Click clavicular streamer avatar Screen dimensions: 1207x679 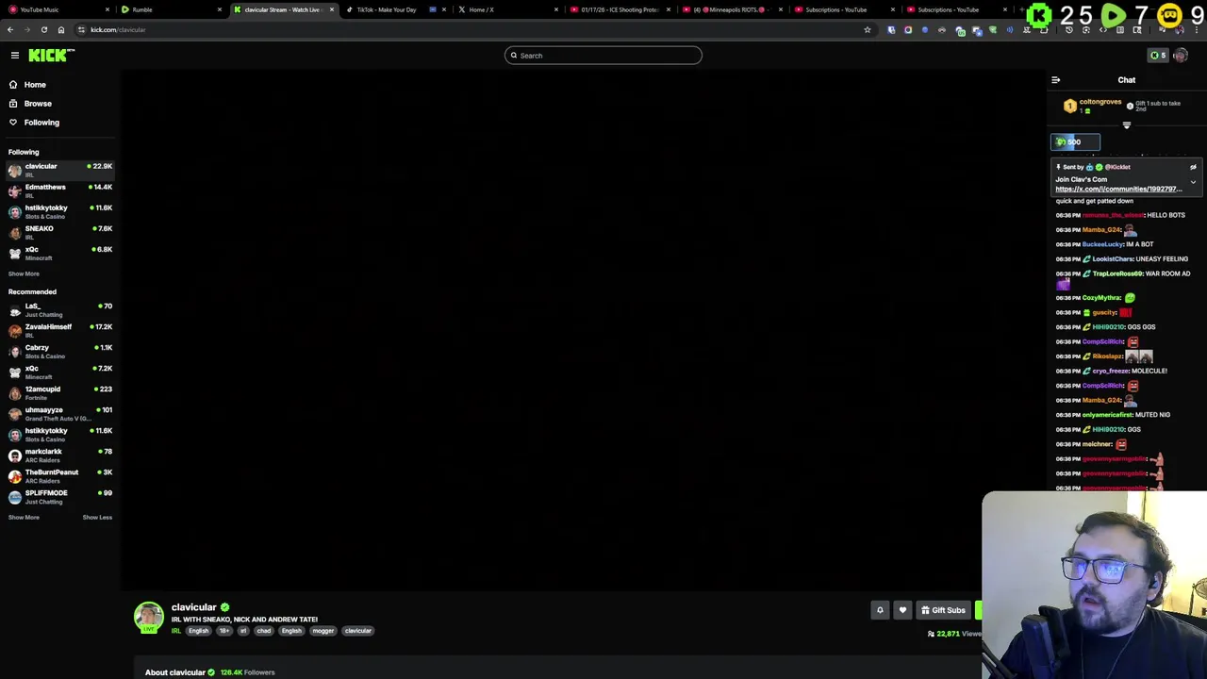pyautogui.click(x=149, y=618)
